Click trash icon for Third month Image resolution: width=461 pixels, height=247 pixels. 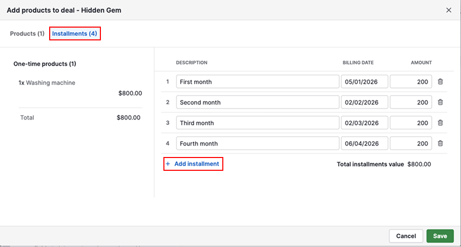(440, 123)
